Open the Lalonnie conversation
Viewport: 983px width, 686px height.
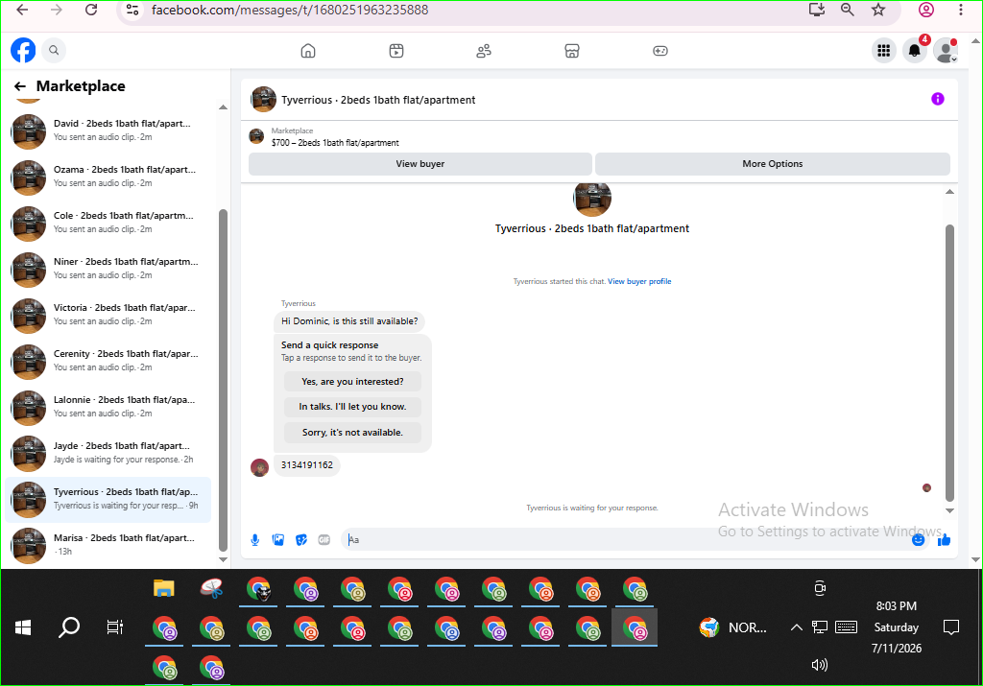click(x=108, y=407)
